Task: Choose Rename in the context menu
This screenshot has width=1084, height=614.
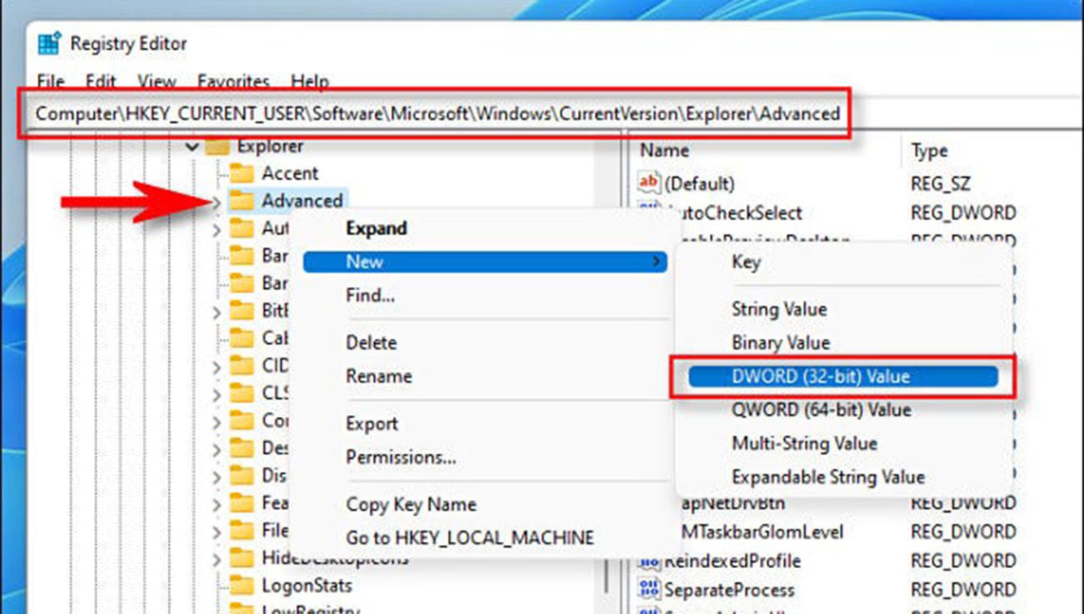Action: (378, 376)
